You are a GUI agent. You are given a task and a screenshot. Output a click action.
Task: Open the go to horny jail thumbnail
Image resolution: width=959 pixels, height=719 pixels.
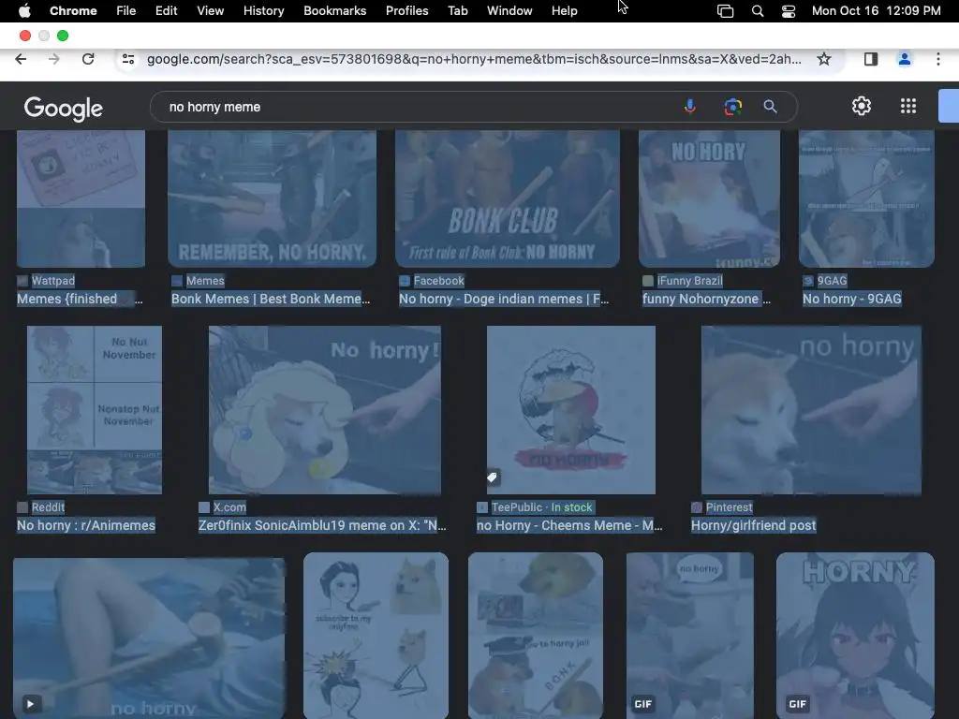pyautogui.click(x=536, y=636)
